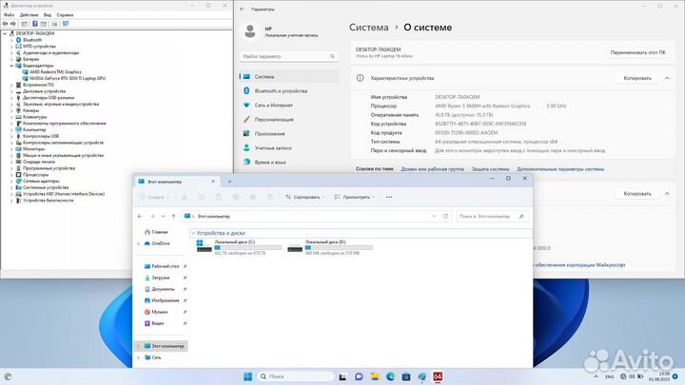Open Просмотреть dropdown in Explorer

tap(354, 197)
